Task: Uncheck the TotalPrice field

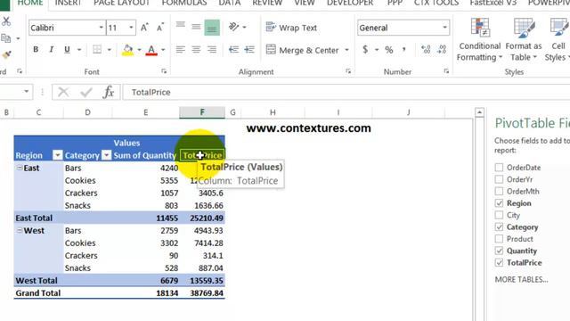Action: 499,262
